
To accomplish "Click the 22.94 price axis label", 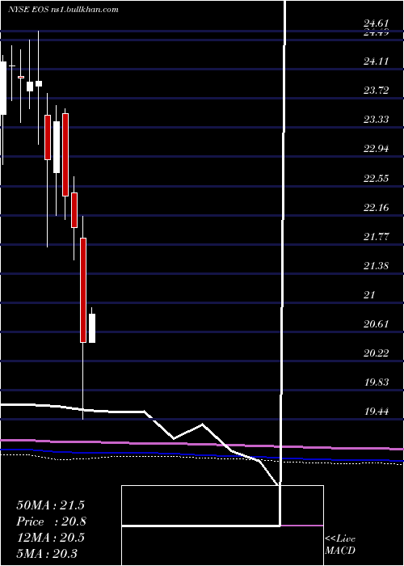I will coord(376,149).
